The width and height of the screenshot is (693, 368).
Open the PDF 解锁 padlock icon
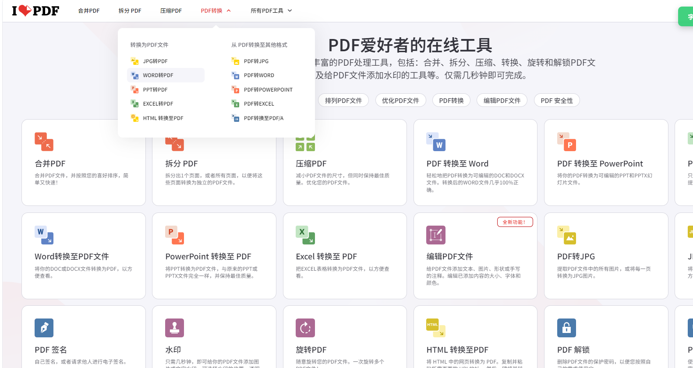566,328
